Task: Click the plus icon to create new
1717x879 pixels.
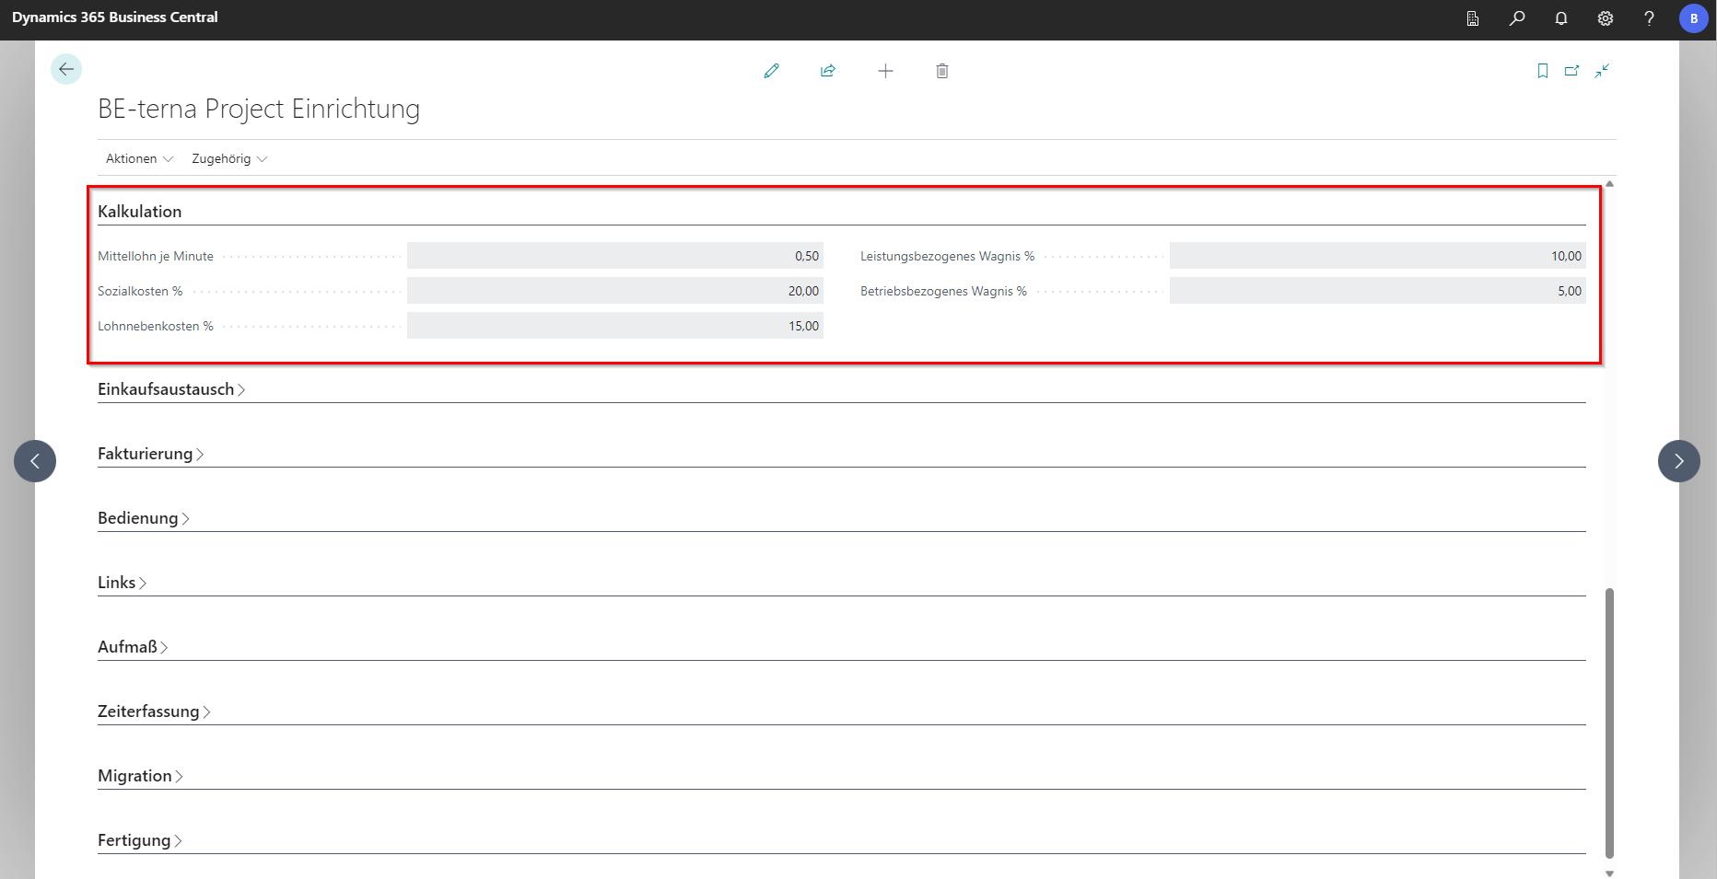Action: point(885,71)
